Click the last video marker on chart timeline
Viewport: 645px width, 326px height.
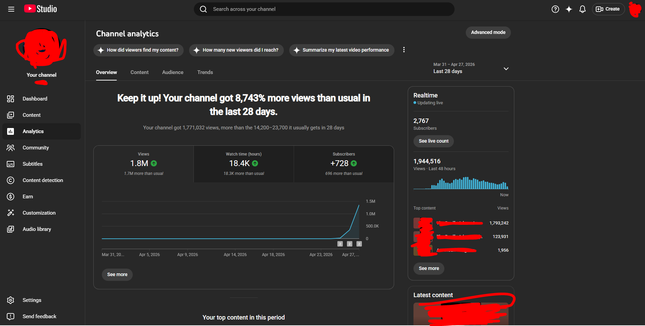(359, 244)
